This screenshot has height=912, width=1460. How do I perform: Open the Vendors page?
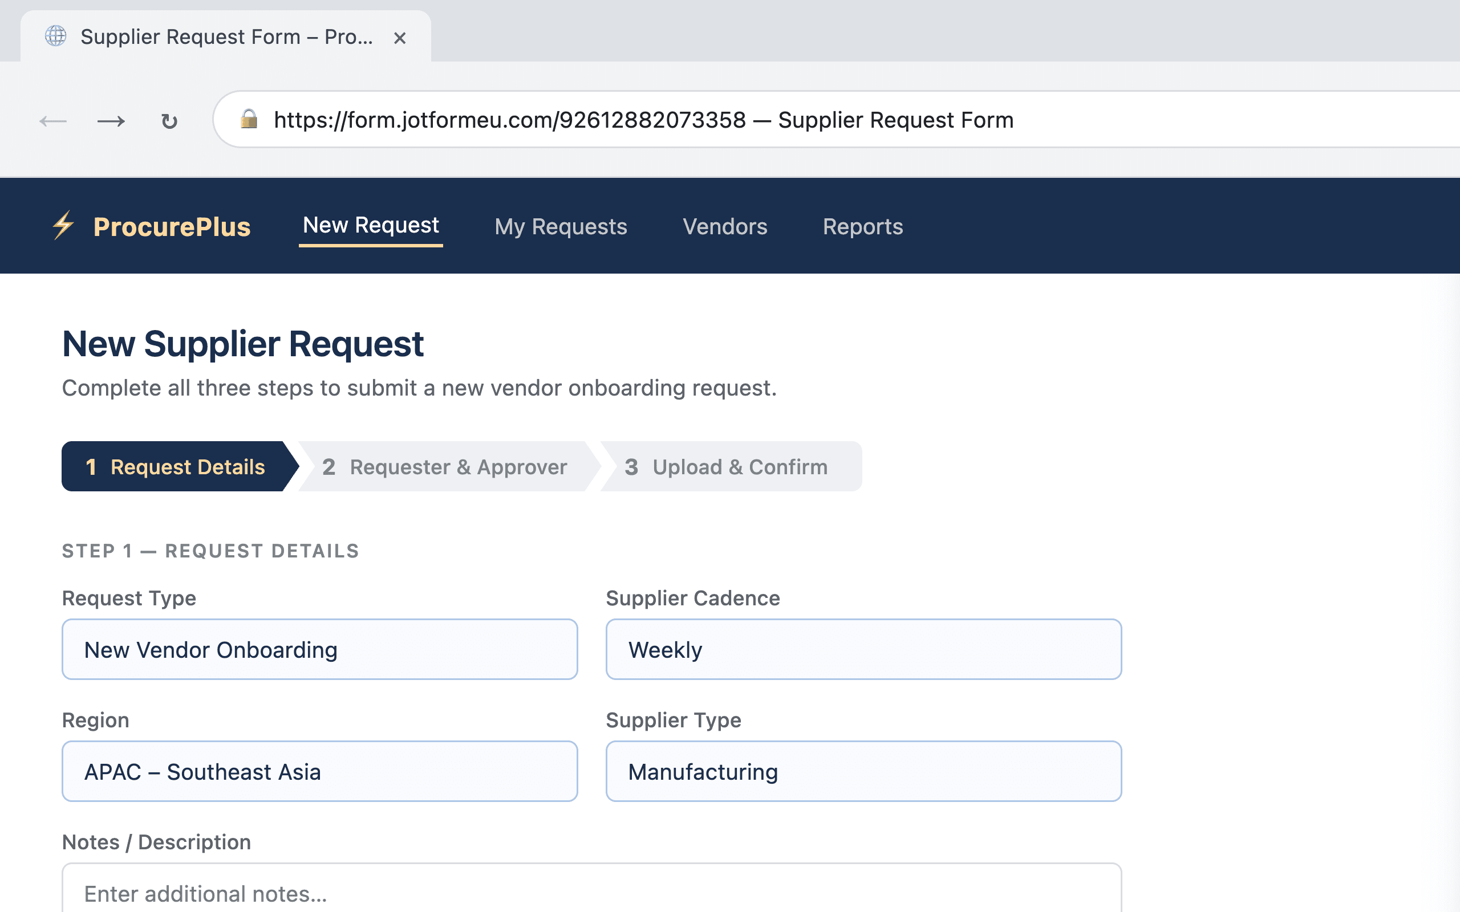tap(724, 226)
